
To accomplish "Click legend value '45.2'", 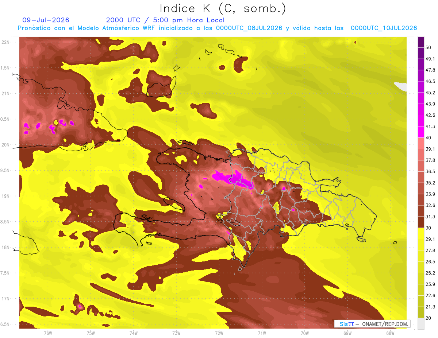I will tap(430, 93).
